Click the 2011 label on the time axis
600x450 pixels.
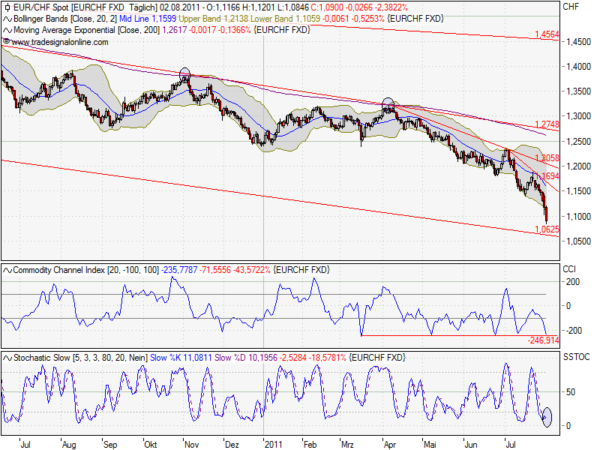273,445
